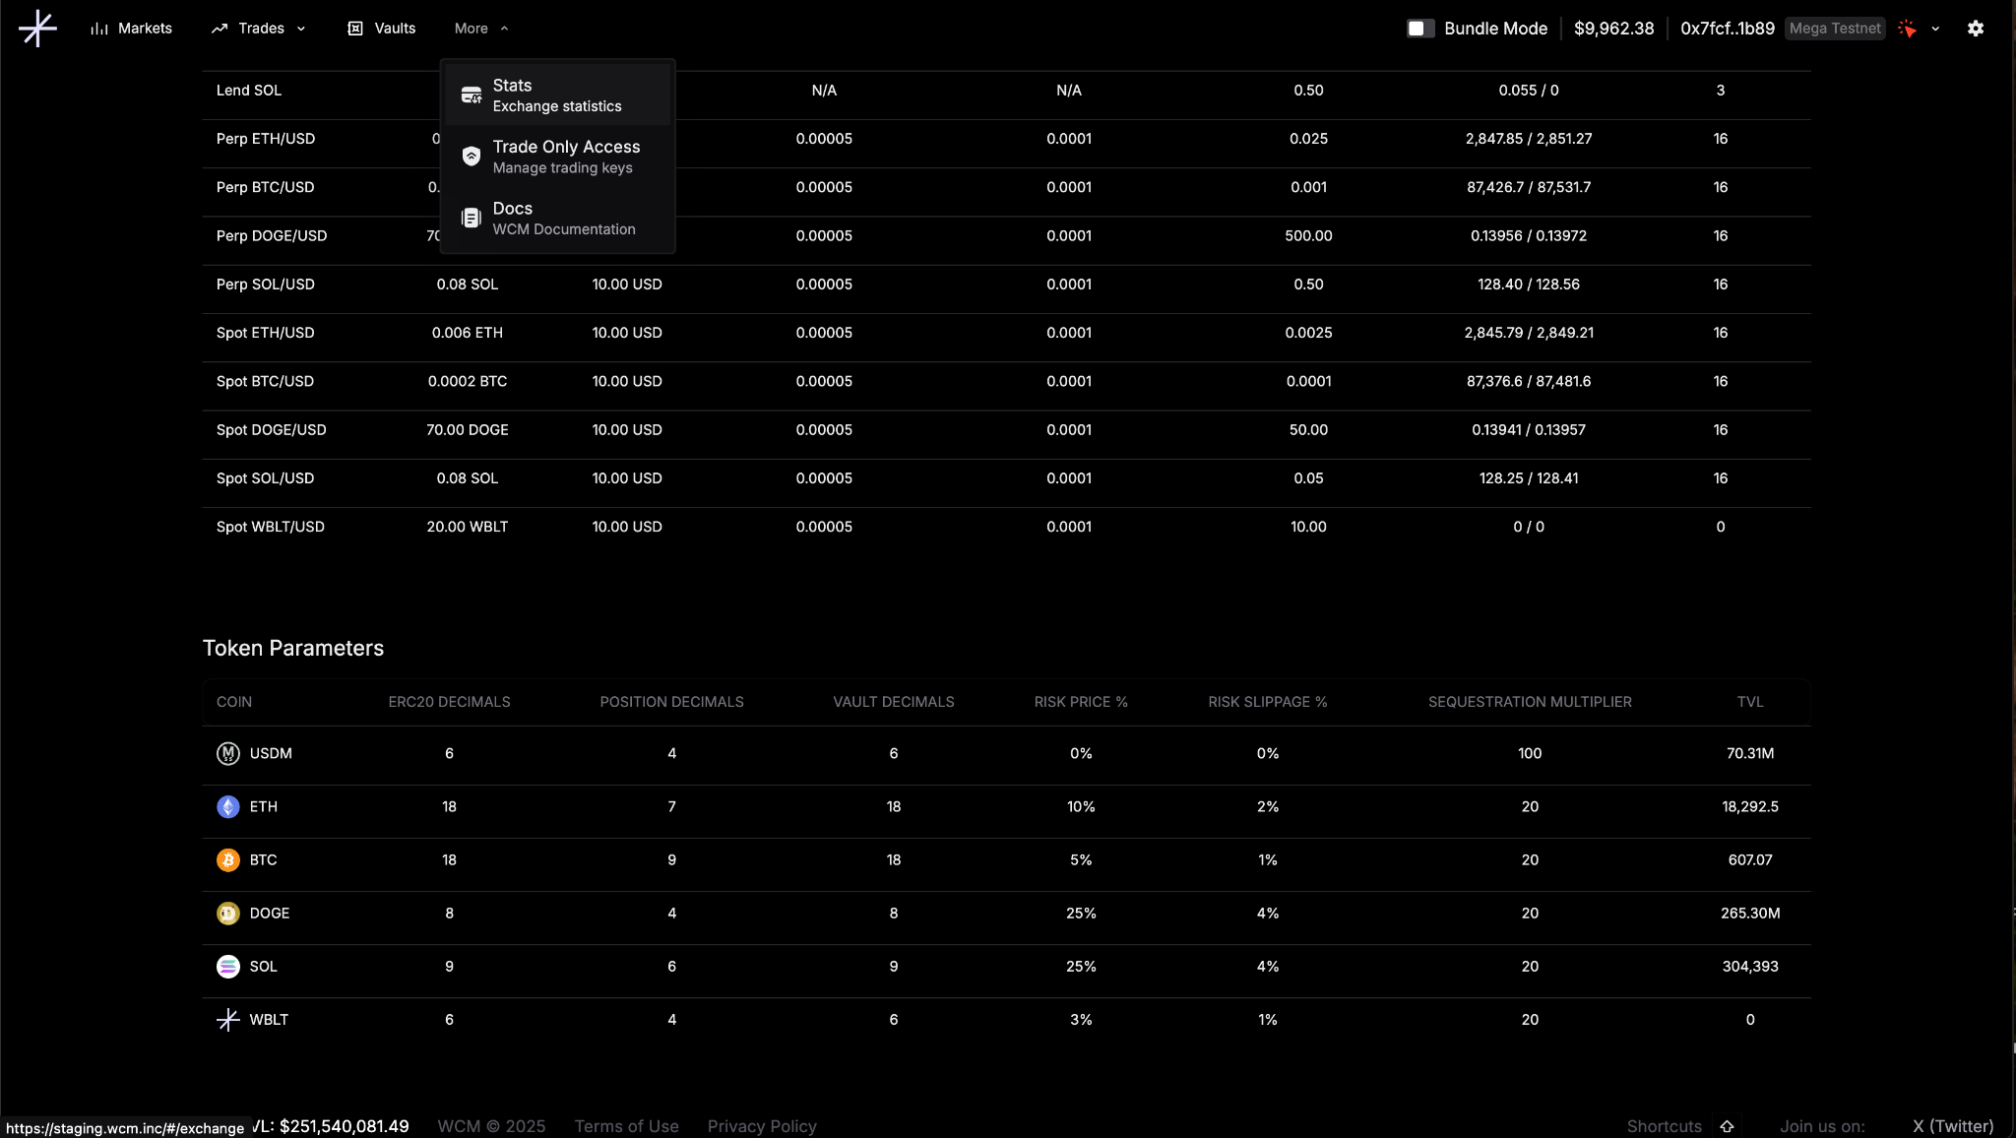Click the DOGE coin icon
Viewport: 2016px width, 1138px height.
click(x=228, y=914)
